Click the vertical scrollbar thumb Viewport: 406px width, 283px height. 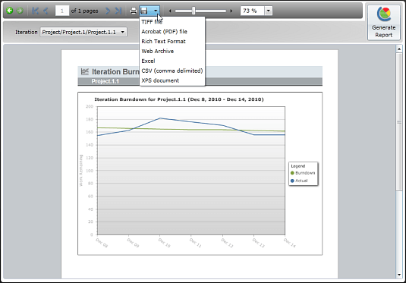[x=399, y=121]
